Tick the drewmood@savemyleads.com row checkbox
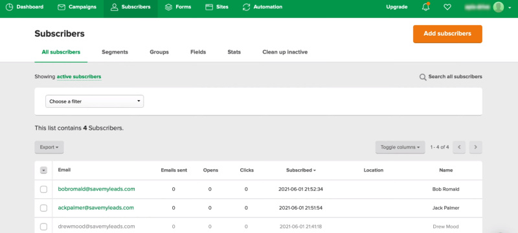Screen dimensions: 518x233 (x=43, y=227)
